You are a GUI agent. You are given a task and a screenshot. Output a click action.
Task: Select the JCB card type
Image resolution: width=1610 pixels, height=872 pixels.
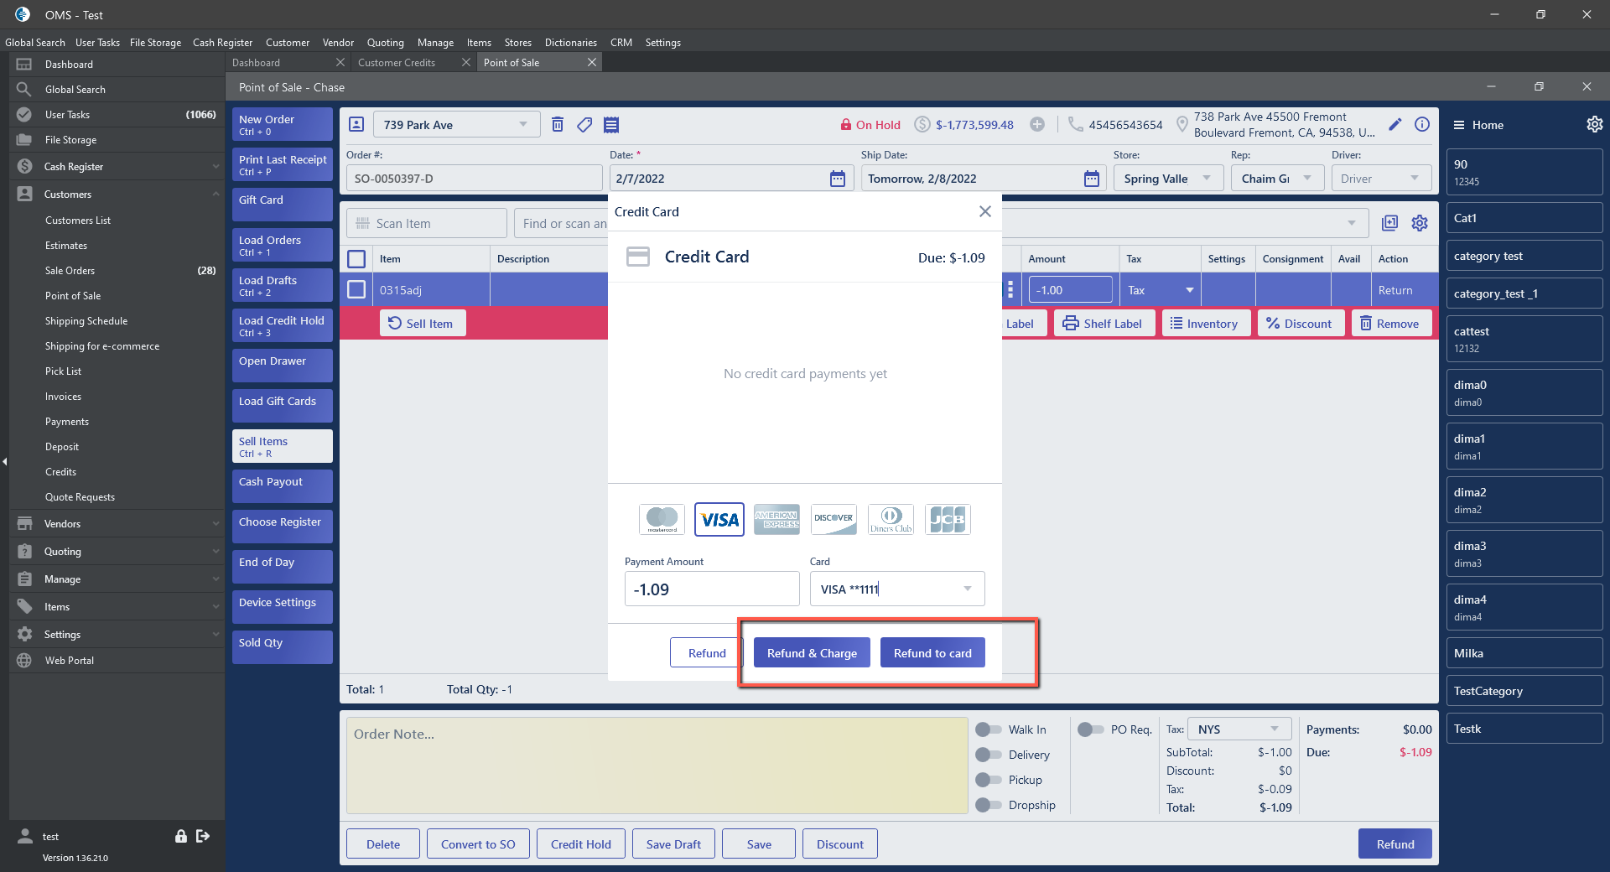[948, 519]
